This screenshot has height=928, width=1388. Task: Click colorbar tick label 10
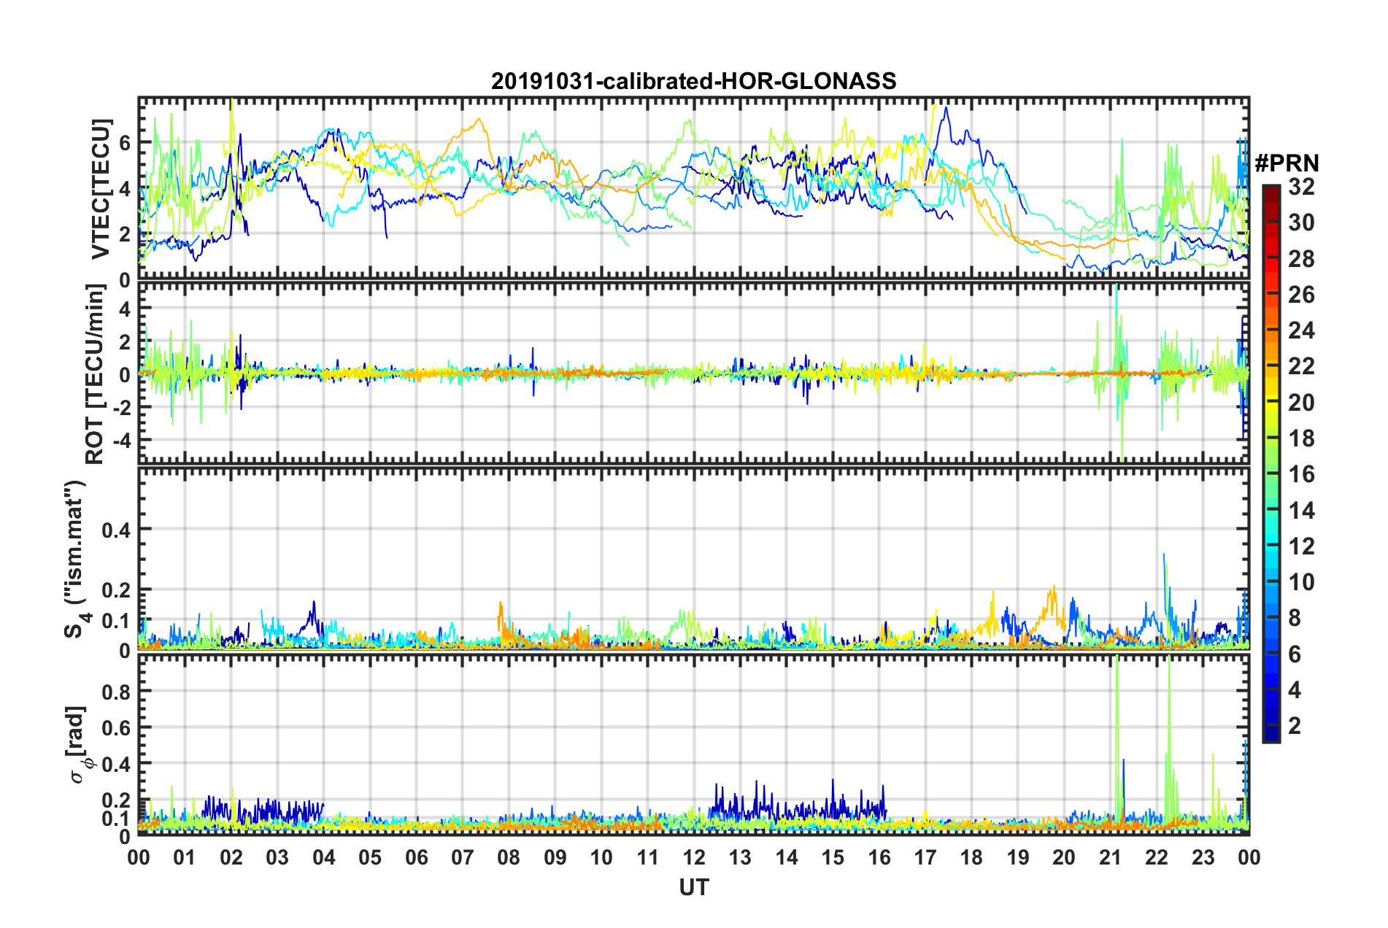pyautogui.click(x=1301, y=582)
